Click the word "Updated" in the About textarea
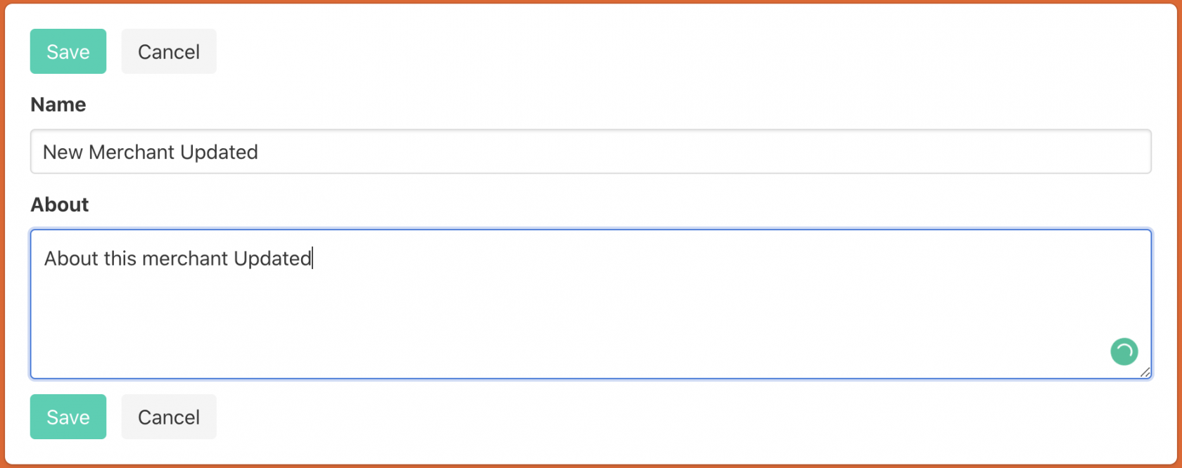Image resolution: width=1182 pixels, height=468 pixels. pyautogui.click(x=272, y=259)
